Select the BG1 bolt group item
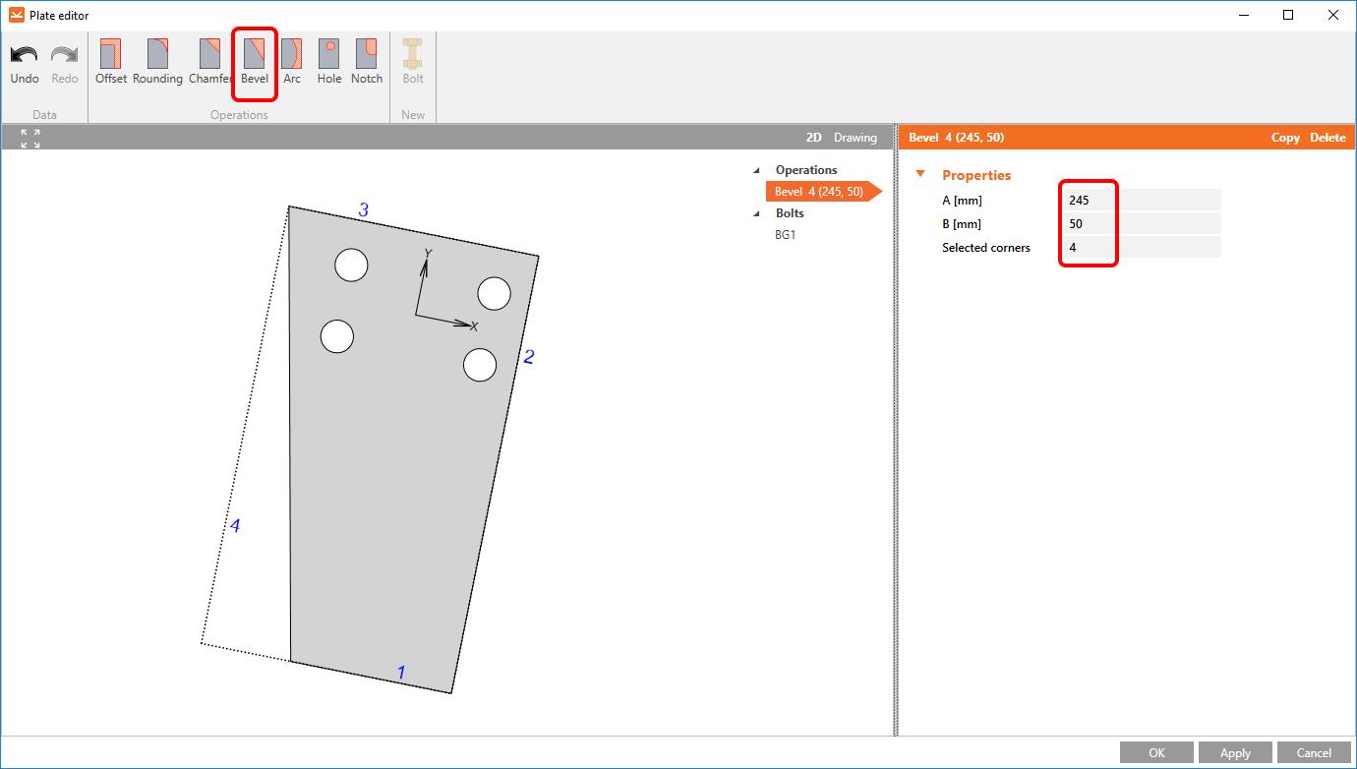The height and width of the screenshot is (769, 1357). (785, 235)
